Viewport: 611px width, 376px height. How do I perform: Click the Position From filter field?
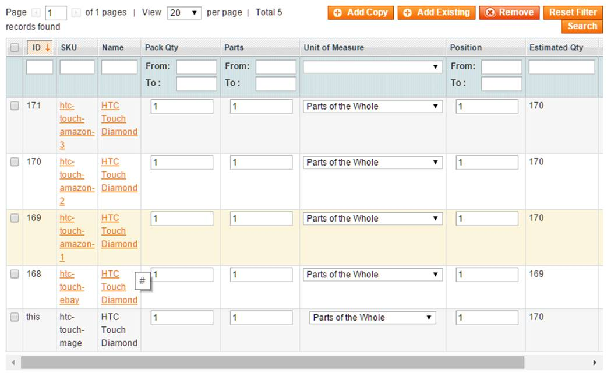pyautogui.click(x=501, y=67)
